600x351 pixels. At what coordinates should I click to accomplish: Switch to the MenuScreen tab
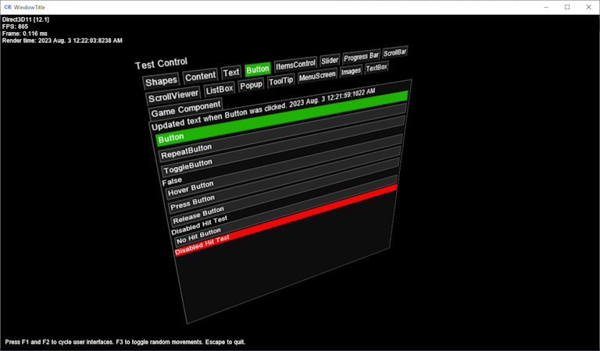coord(316,76)
